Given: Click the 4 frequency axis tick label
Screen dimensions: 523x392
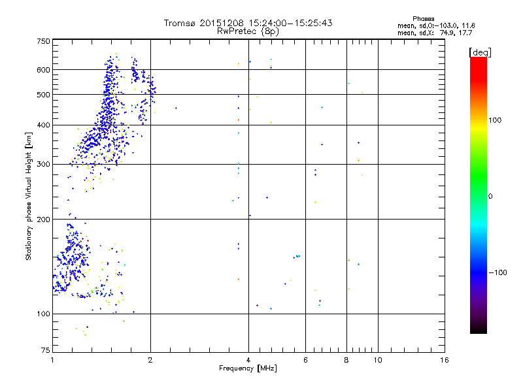Looking at the screenshot, I should [248, 360].
